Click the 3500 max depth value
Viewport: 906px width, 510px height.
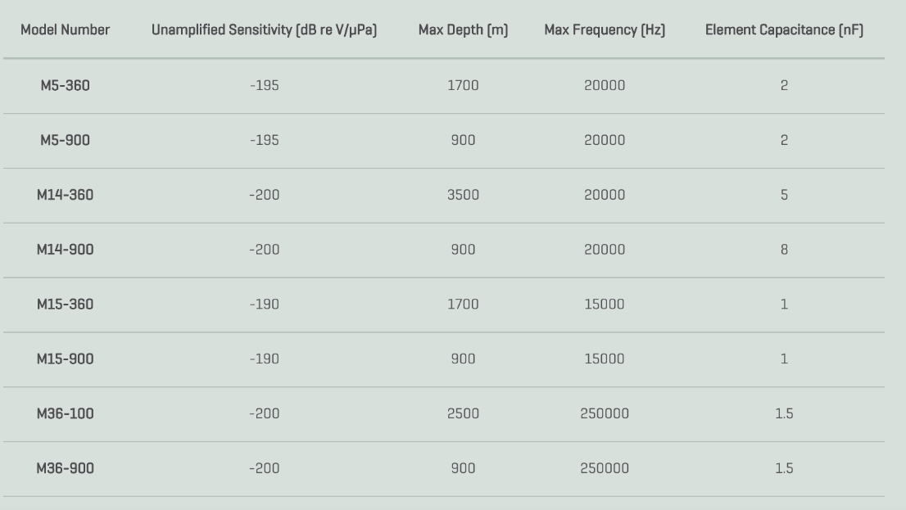tap(463, 195)
